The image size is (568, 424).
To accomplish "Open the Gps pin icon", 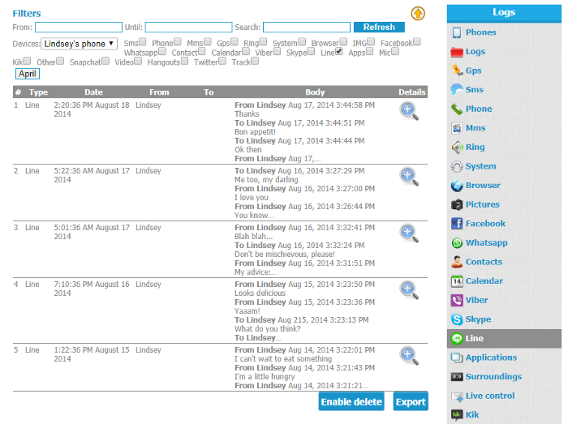I will pyautogui.click(x=457, y=71).
